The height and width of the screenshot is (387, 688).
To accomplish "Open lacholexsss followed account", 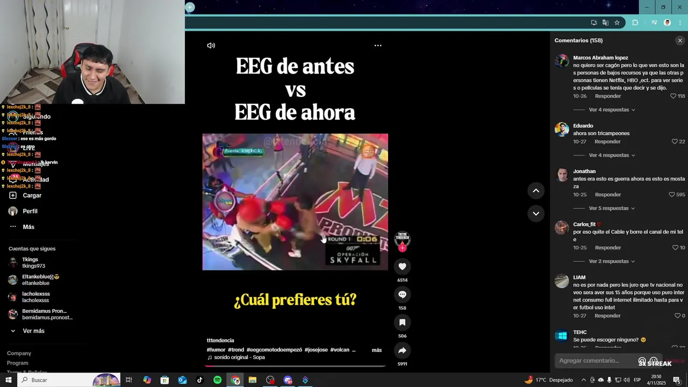I will 29,297.
